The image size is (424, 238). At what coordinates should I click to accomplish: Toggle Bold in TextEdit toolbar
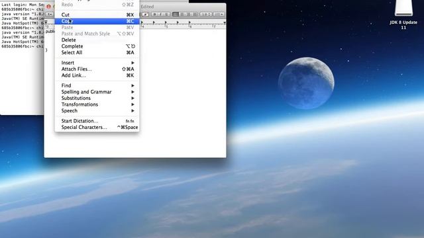pyautogui.click(x=154, y=14)
